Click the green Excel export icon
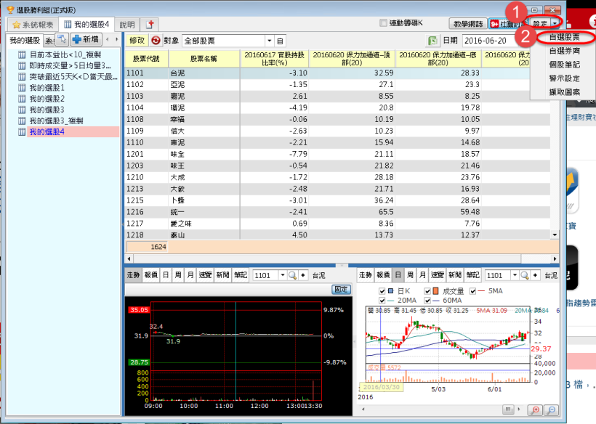This screenshot has width=596, height=424. click(x=432, y=41)
